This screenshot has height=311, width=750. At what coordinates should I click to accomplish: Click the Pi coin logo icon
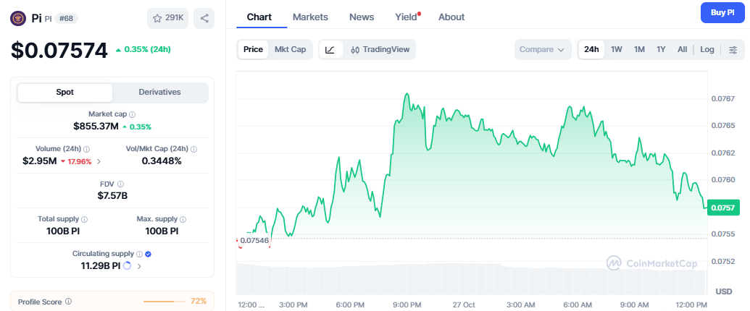[x=18, y=18]
